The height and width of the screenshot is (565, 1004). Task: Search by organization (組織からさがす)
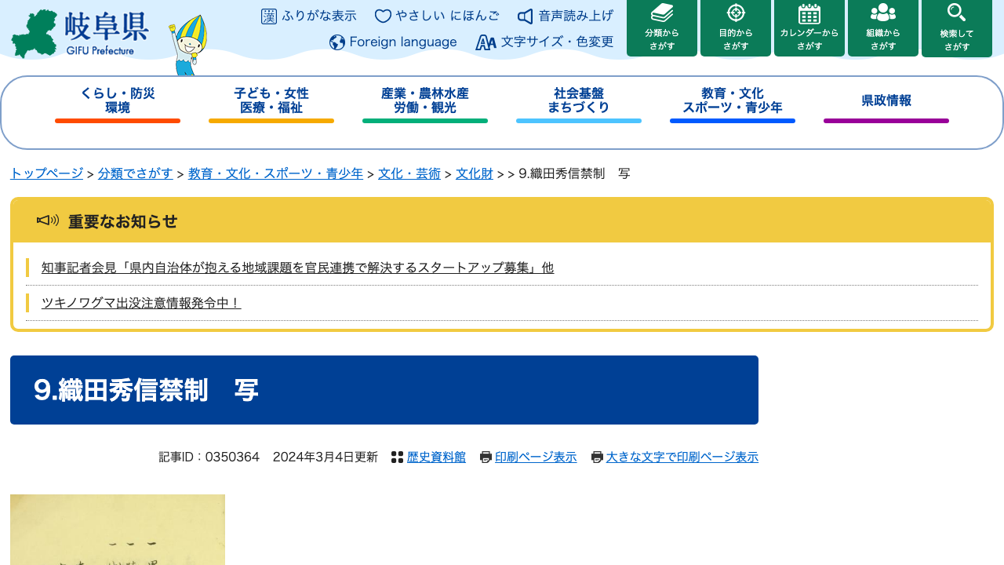pos(883,28)
